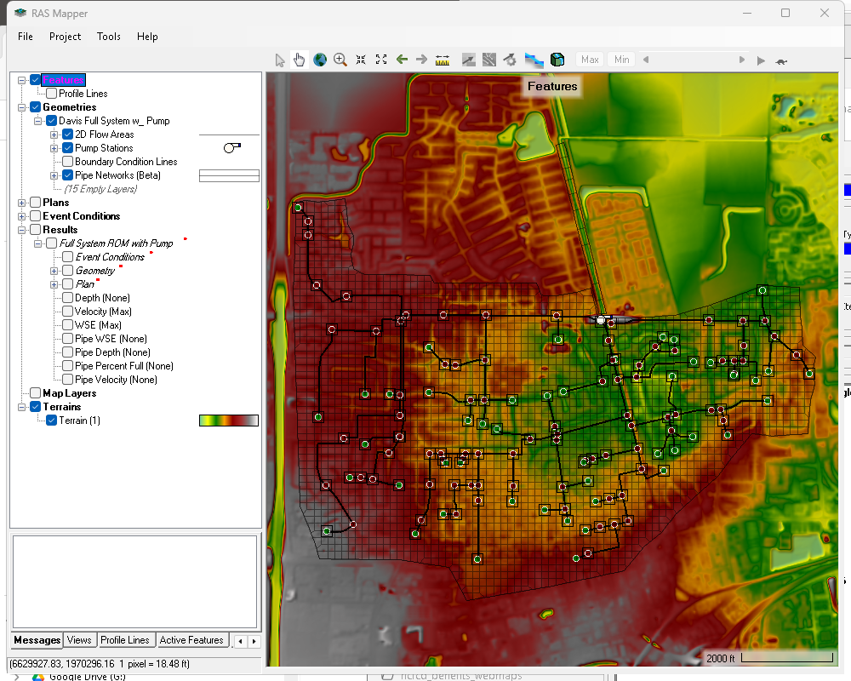This screenshot has width=851, height=681.
Task: Select the Map Layers tree item
Action: (x=70, y=393)
